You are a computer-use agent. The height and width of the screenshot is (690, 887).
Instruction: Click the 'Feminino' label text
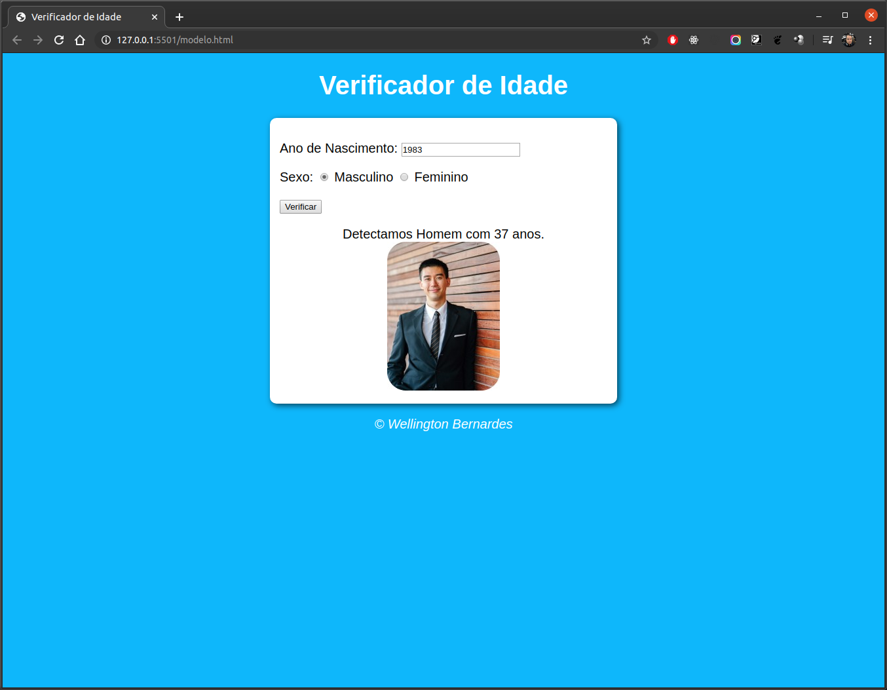point(441,177)
